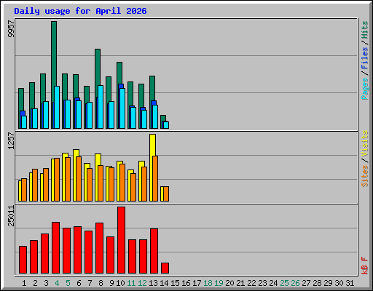Click the 25011 kilobytes axis value
373x291 pixels.
tap(11, 215)
